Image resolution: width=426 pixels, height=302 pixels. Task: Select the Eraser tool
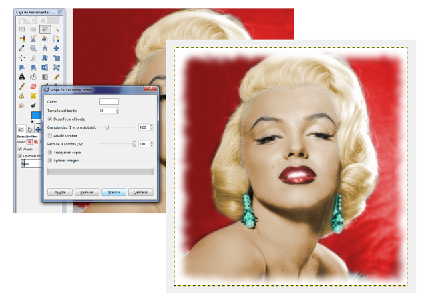pyautogui.click(x=33, y=87)
